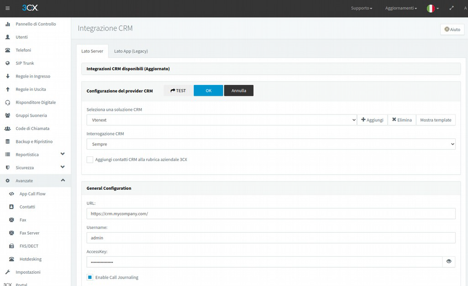Expand the Reportistica submenu chevron

[63, 154]
